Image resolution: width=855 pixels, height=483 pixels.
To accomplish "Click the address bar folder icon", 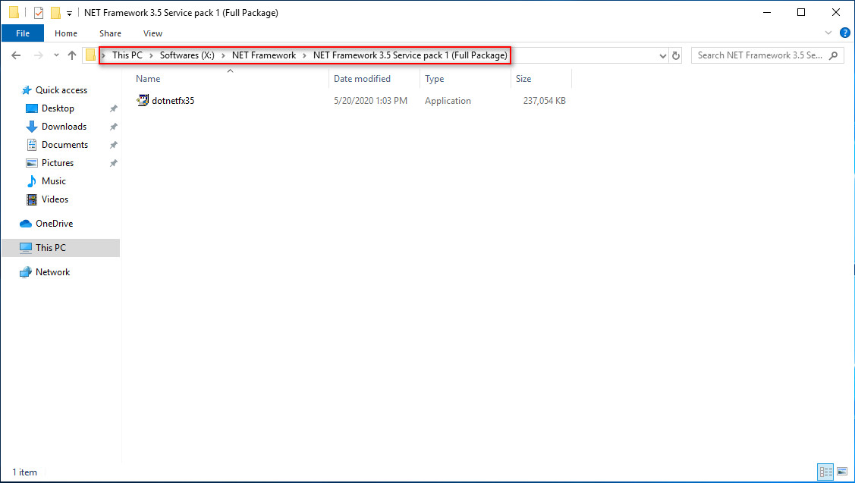I will [x=90, y=55].
